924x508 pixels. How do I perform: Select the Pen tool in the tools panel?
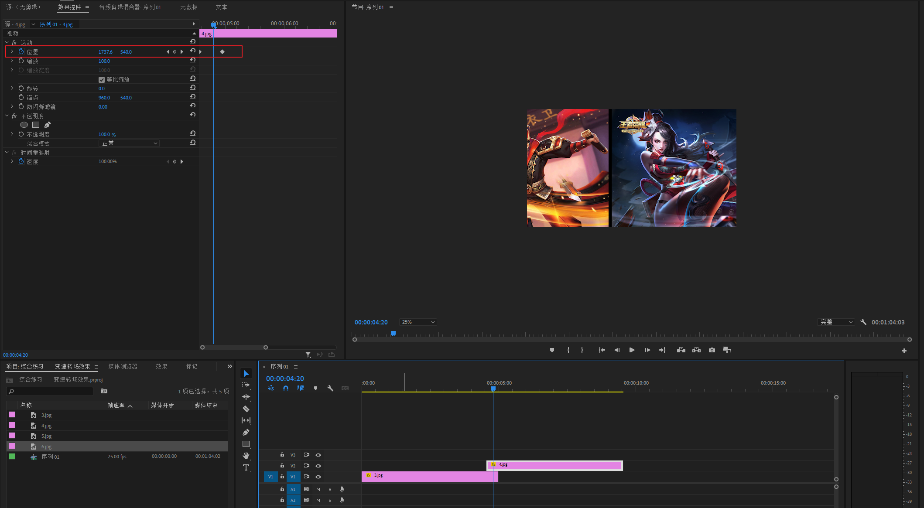[246, 432]
